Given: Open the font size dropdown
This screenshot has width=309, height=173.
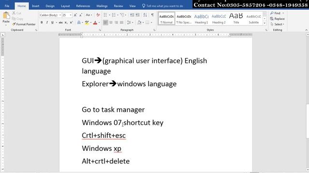Looking at the screenshot, I should click(x=70, y=15).
